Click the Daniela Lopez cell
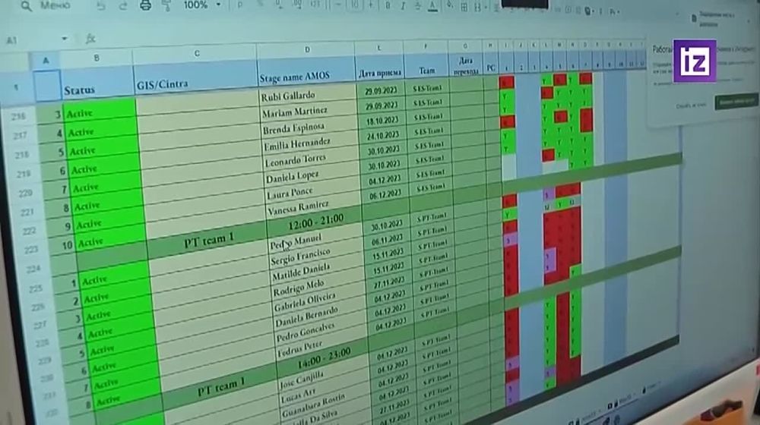The width and height of the screenshot is (760, 425). coord(312,176)
